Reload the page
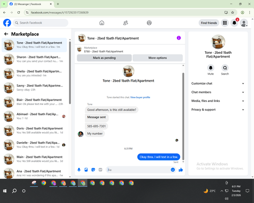The image size is (254, 203). [19, 13]
